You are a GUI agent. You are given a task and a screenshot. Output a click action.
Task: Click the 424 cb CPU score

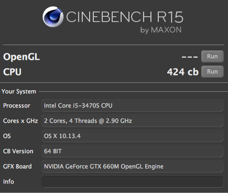click(182, 72)
